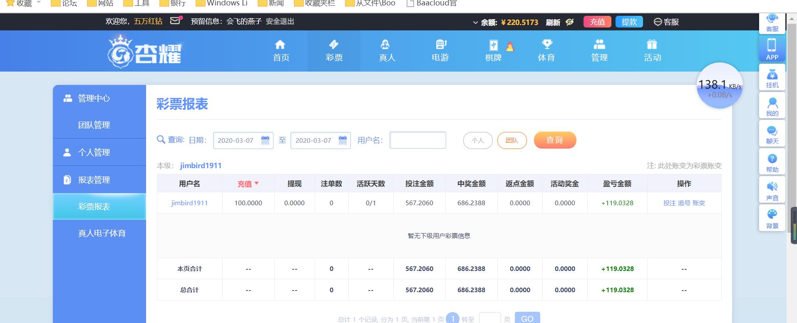Screen dimensions: 797x323
Task: Click the 杏耀 site logo
Action: [x=145, y=52]
